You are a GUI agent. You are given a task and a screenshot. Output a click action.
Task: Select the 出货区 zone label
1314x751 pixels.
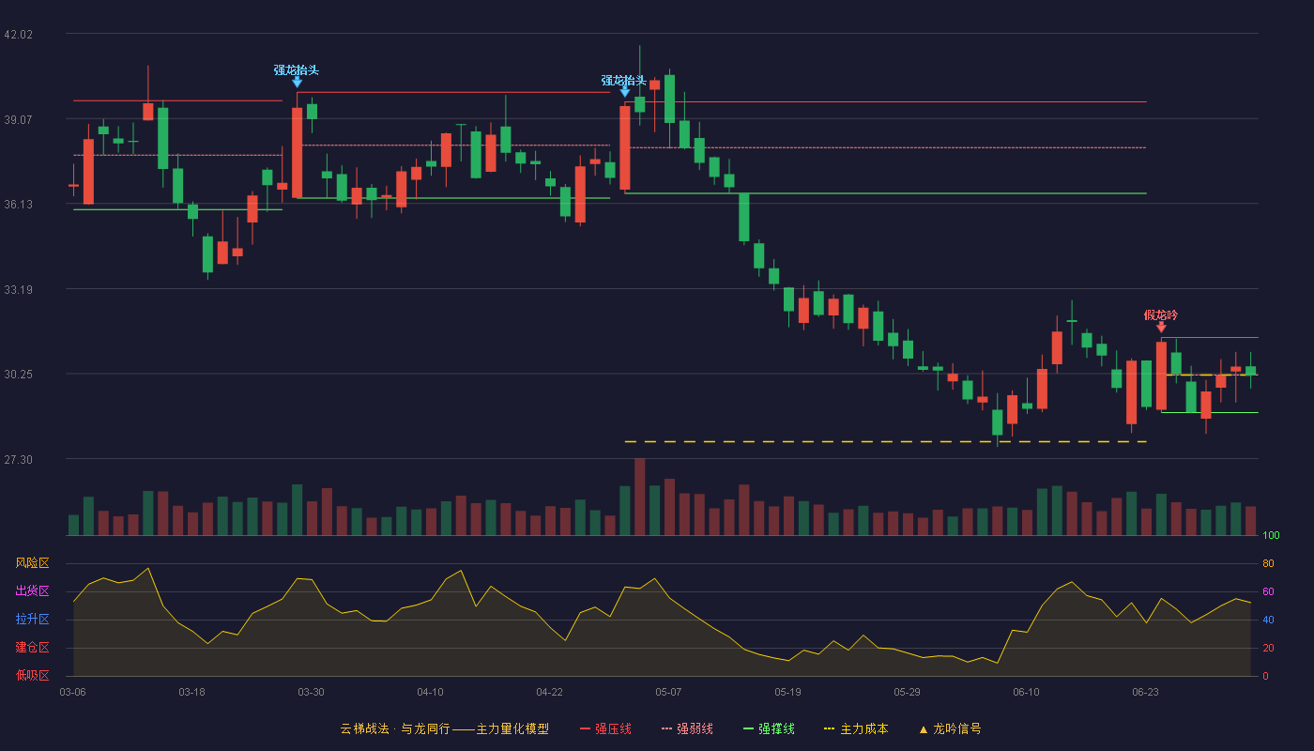32,591
